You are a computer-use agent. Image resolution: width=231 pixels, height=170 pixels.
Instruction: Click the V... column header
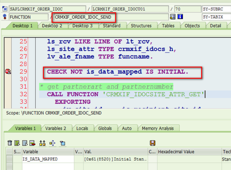click(79, 152)
